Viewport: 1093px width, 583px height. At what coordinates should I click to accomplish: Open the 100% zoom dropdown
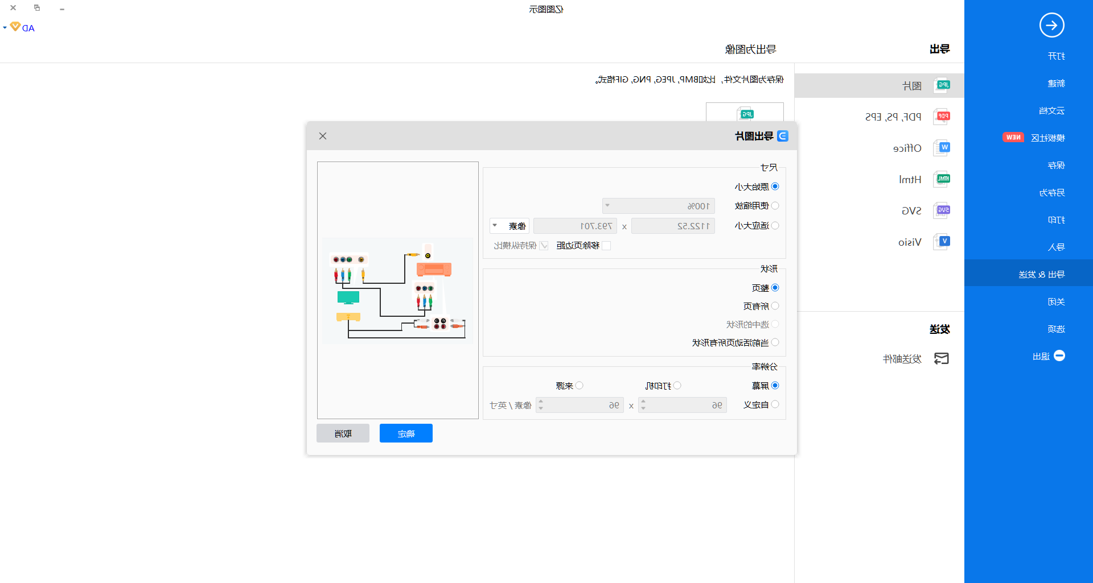point(659,206)
